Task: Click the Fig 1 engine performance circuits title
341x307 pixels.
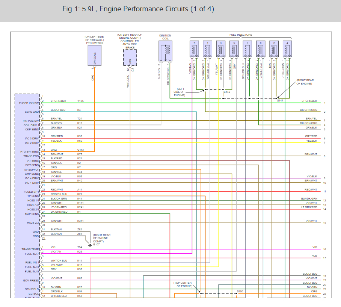Action: pyautogui.click(x=138, y=9)
